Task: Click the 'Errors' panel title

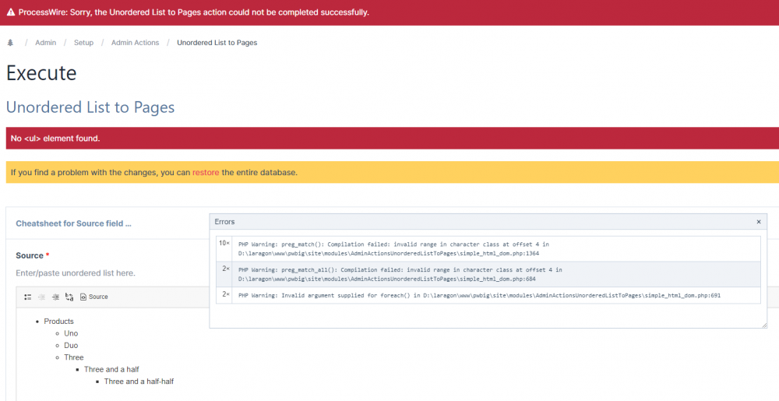Action: [x=224, y=222]
